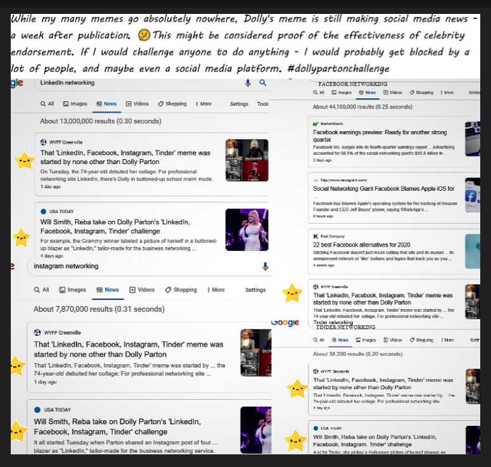Open Shopping tab in instagram networking results
Image resolution: width=491 pixels, height=467 pixels.
181,290
